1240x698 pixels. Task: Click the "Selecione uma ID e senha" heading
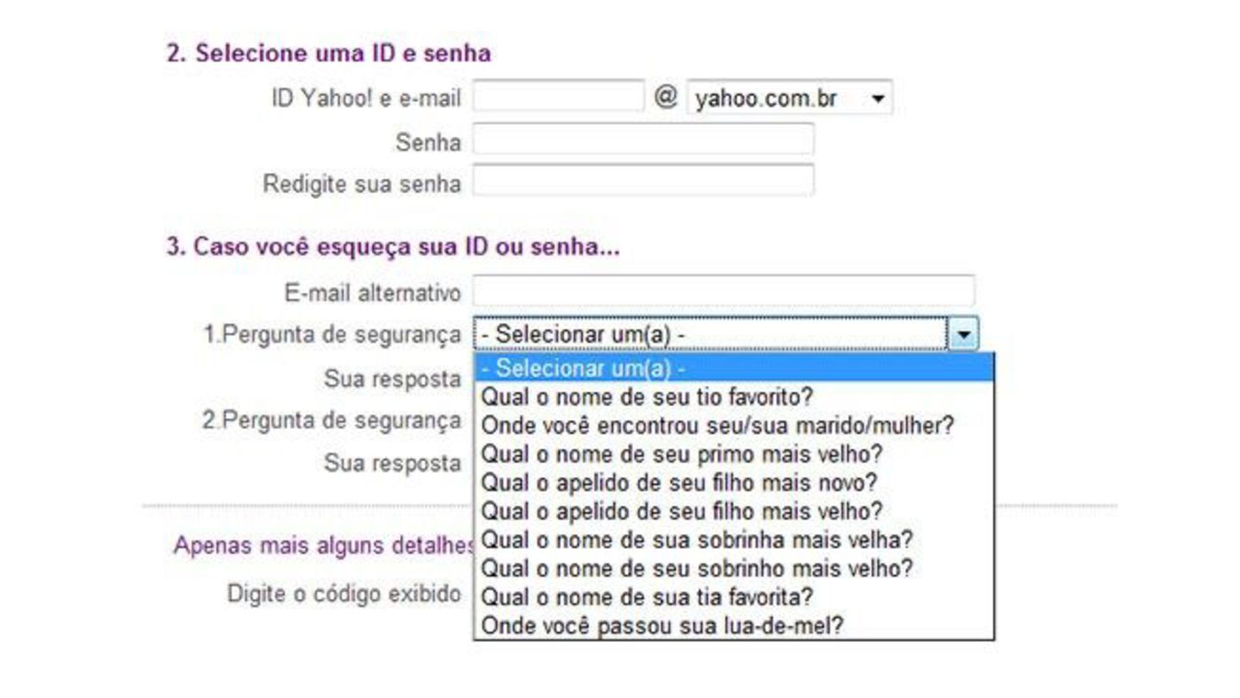tap(328, 53)
